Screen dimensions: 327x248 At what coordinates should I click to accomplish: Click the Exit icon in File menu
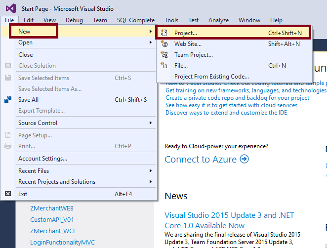[x=8, y=194]
